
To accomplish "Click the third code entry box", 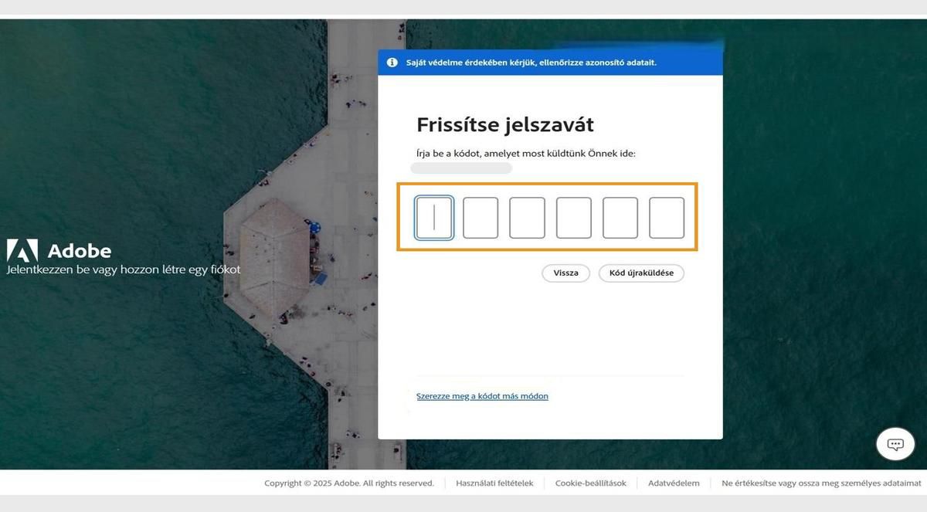I will [x=527, y=217].
